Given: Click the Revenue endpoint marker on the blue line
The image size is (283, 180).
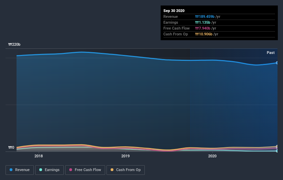Looking at the screenshot, I should 277,63.
